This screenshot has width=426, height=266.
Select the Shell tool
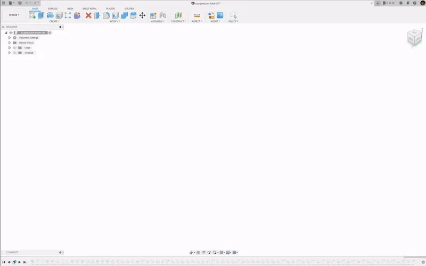pyautogui.click(x=115, y=15)
